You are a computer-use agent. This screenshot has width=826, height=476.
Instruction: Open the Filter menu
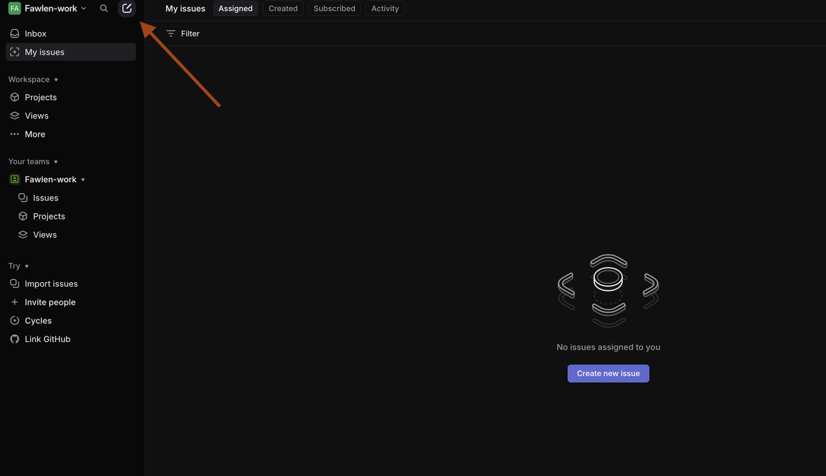tap(183, 33)
